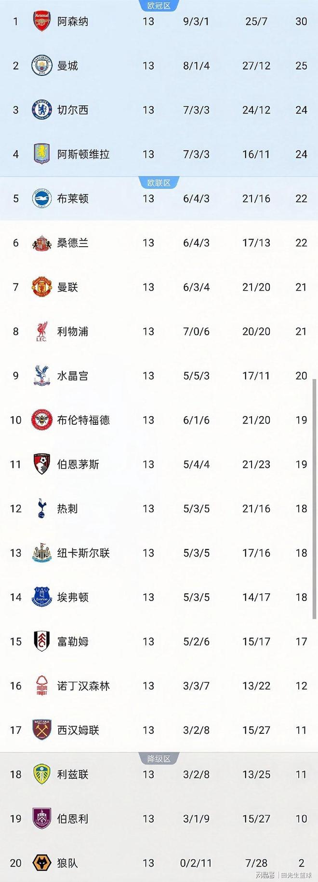Viewport: 318px width, 882px height.
Task: Select Arsenal's points value 30
Action: click(x=301, y=21)
